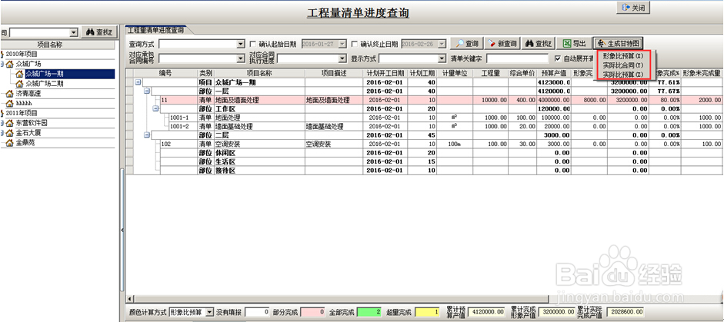Click the house icon beside 金石大厦

click(x=10, y=133)
